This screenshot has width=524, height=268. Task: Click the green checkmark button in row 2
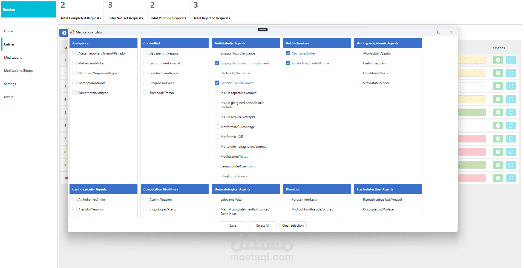(498, 73)
